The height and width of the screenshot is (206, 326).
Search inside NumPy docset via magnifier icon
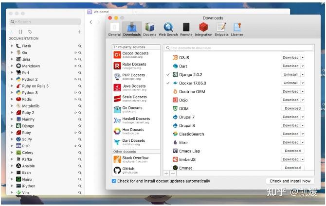point(80,120)
